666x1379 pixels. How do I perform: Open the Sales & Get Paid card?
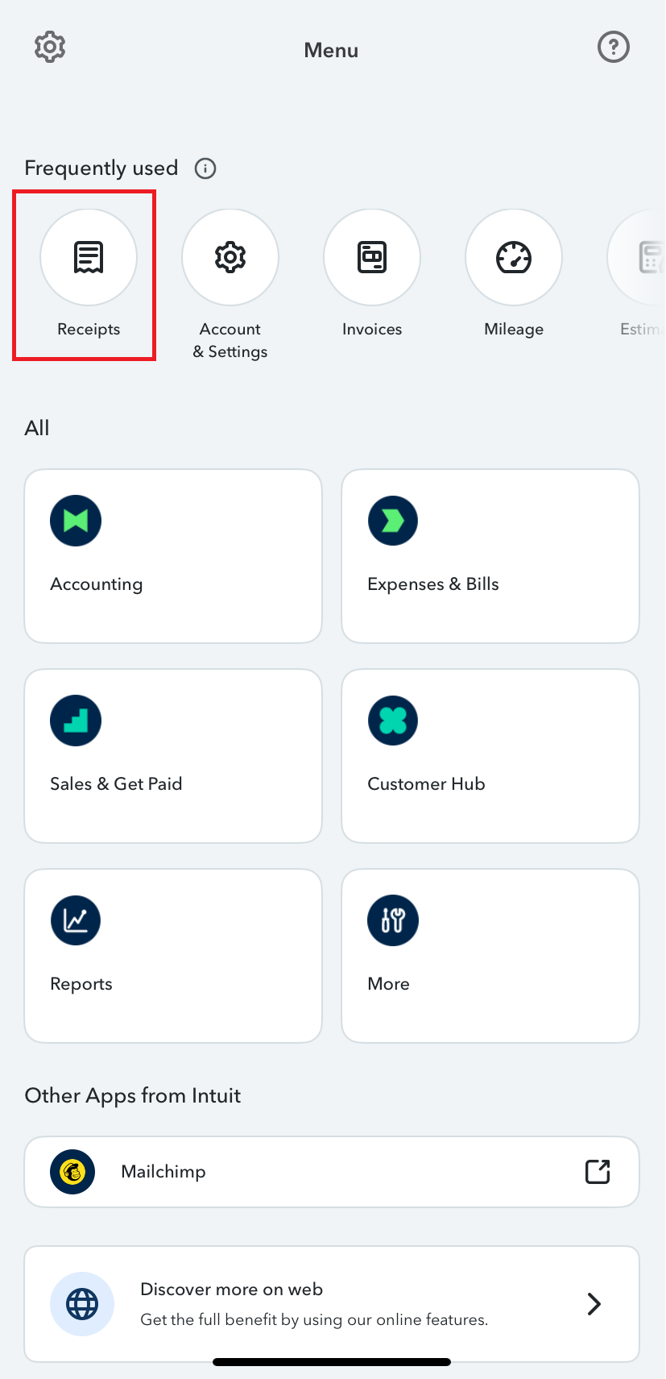coord(173,756)
